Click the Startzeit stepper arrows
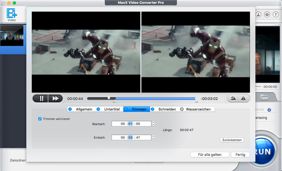This screenshot has width=282, height=171. point(153,124)
